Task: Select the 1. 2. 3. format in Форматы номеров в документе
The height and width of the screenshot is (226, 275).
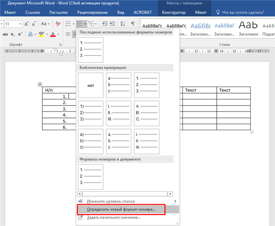Action: (91, 177)
